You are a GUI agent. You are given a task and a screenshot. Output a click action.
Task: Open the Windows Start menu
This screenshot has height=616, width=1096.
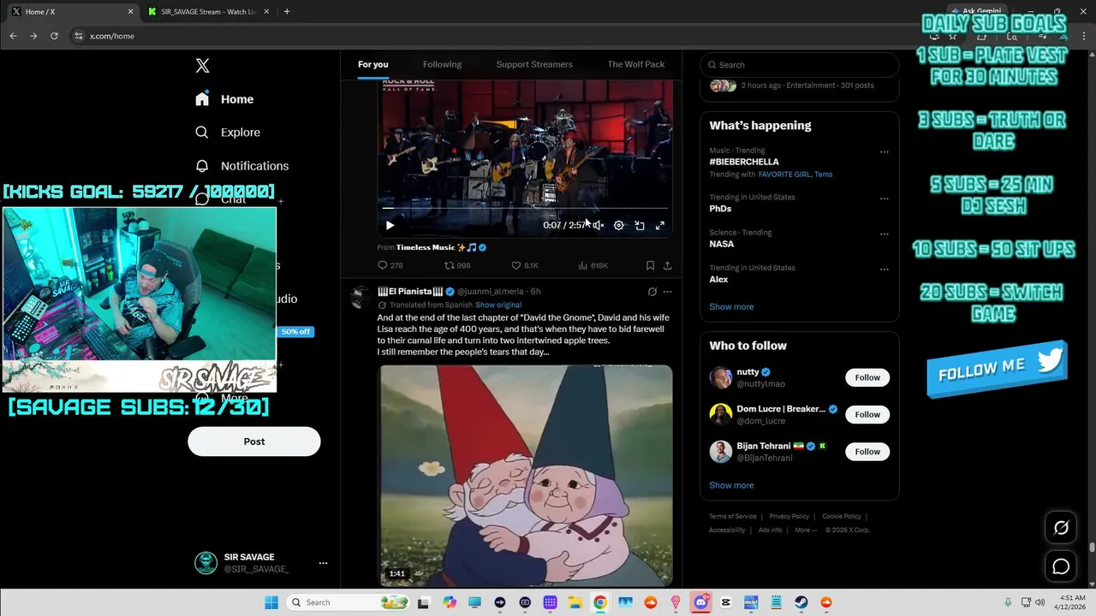click(271, 602)
